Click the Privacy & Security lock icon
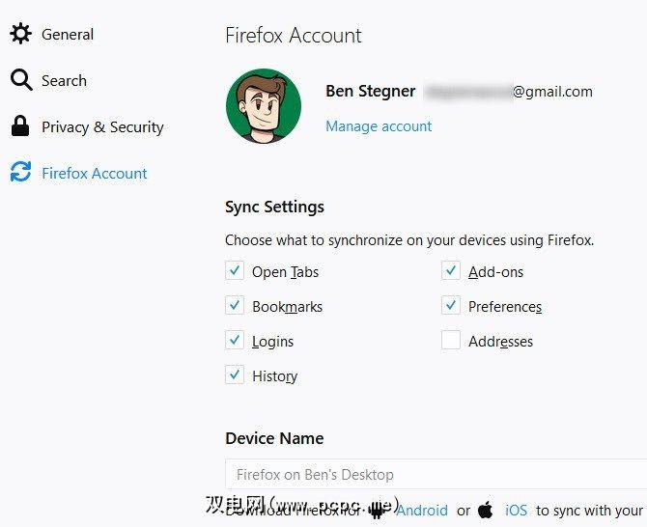 pos(20,126)
